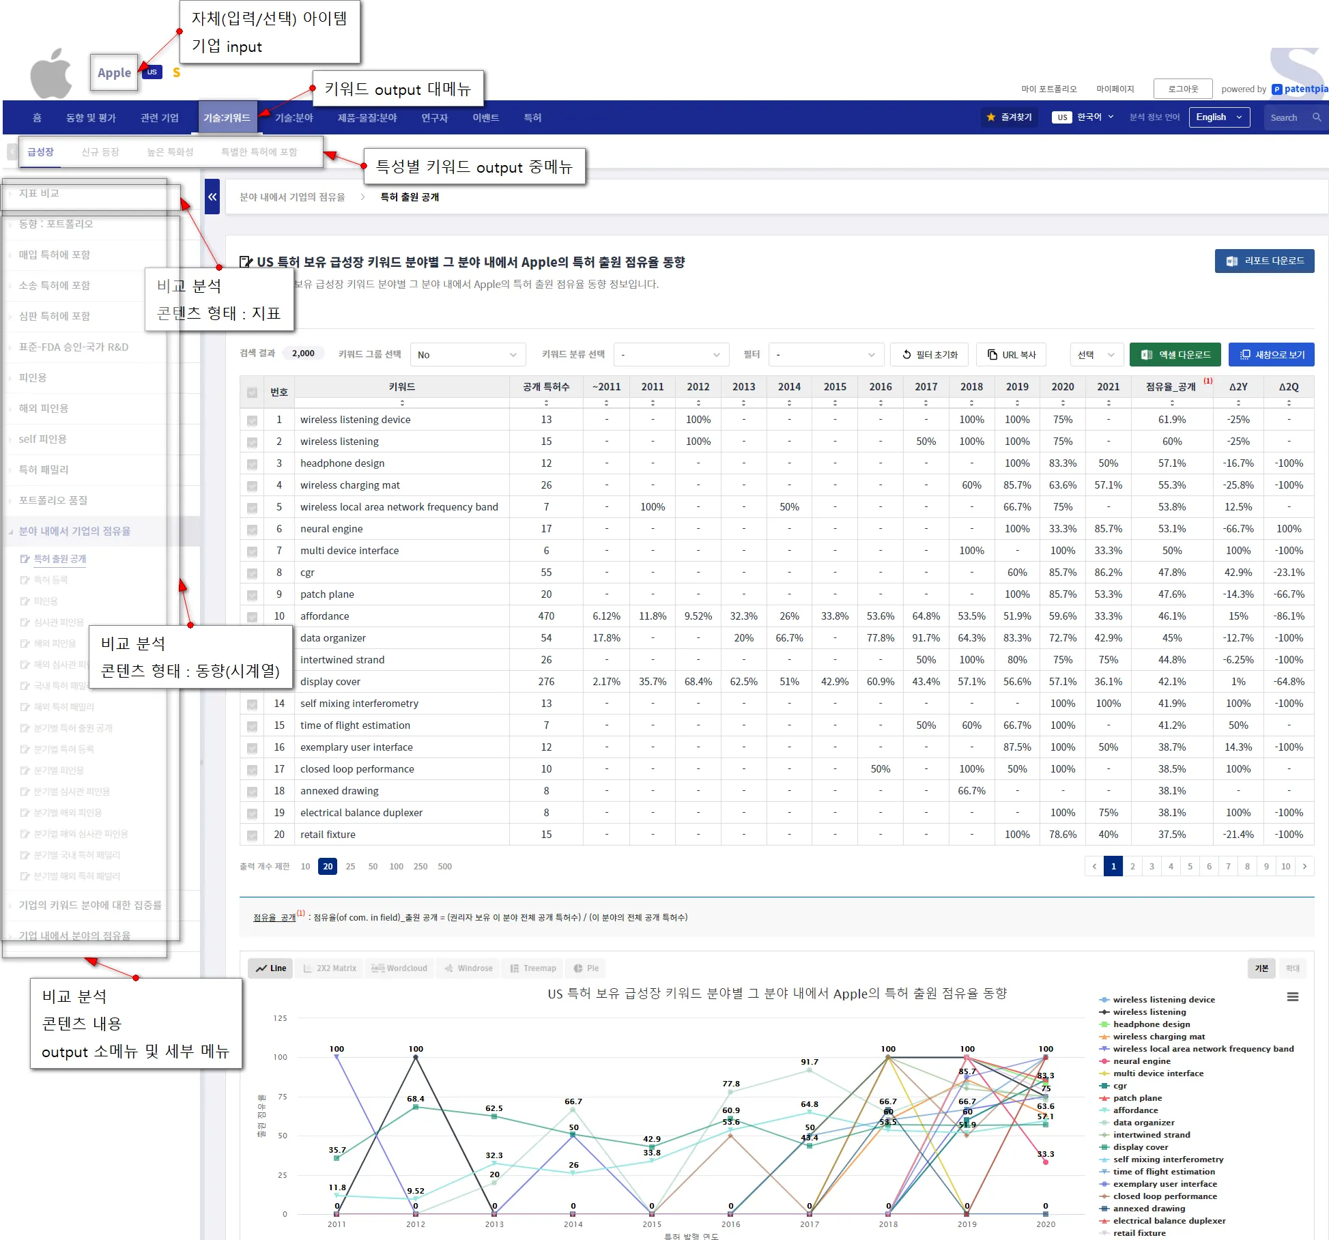Viewport: 1329px width, 1240px height.
Task: Click the star 즐겨찾기 favorites icon
Action: coord(991,117)
